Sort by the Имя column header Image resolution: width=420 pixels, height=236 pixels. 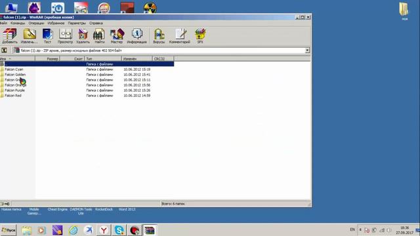point(18,58)
